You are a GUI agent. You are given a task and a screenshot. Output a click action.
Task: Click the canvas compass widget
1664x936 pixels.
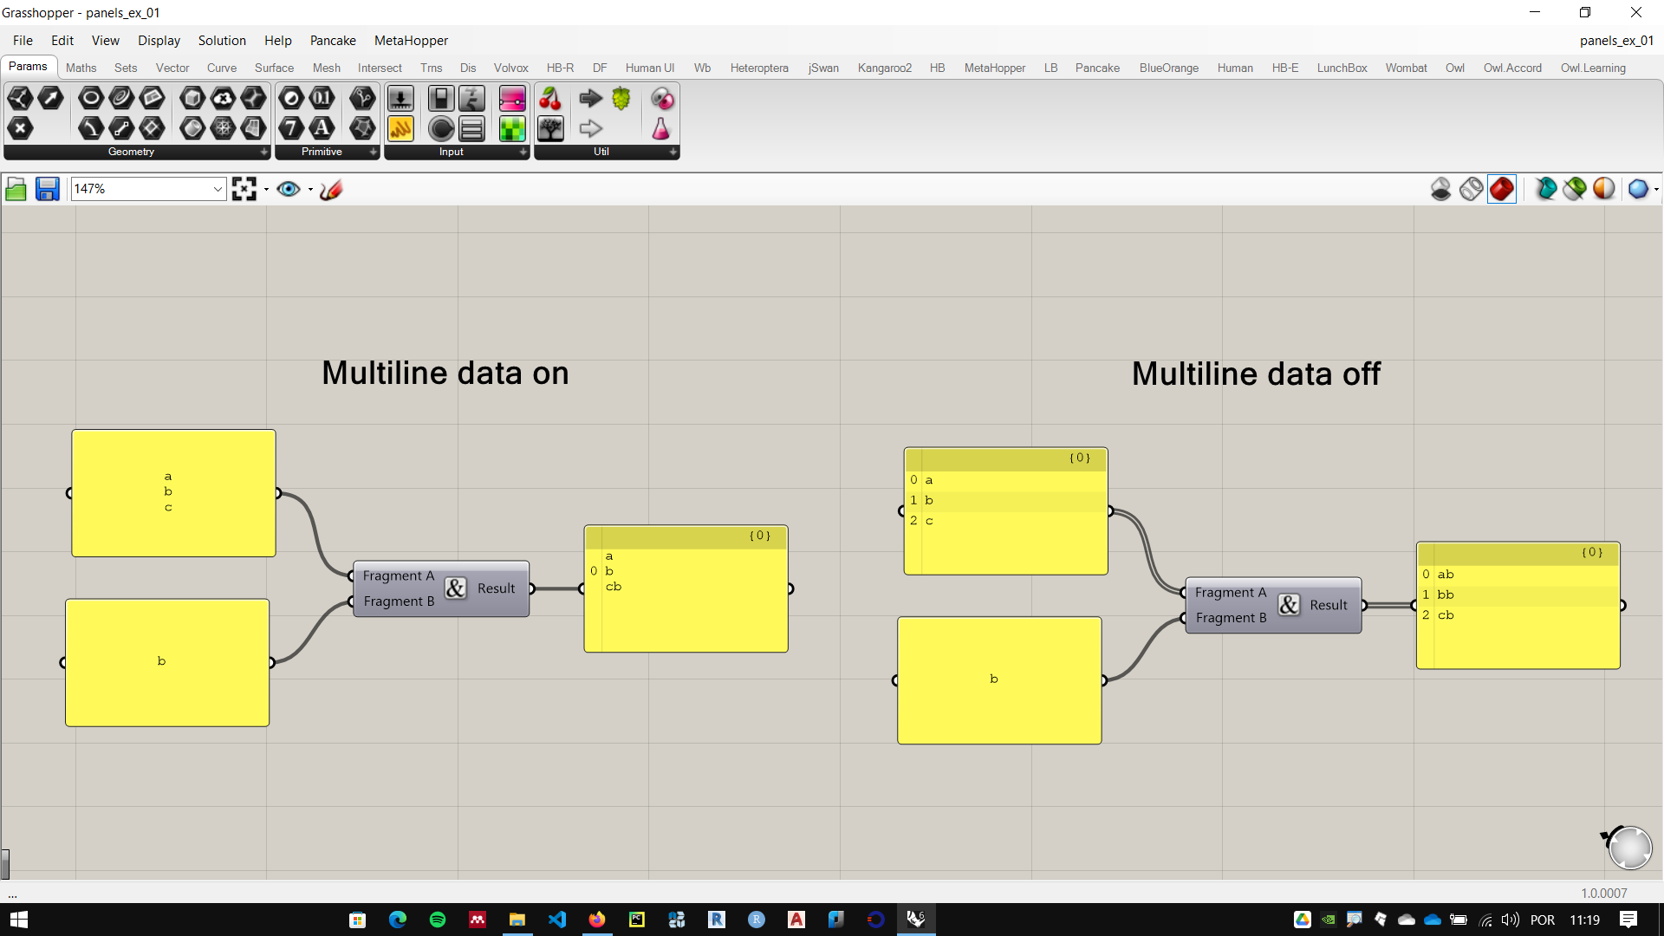[x=1628, y=847]
